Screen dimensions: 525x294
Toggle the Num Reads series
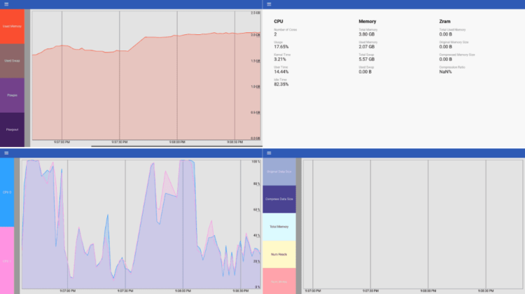point(279,254)
